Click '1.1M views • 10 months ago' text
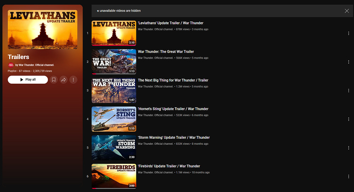 tap(193, 173)
